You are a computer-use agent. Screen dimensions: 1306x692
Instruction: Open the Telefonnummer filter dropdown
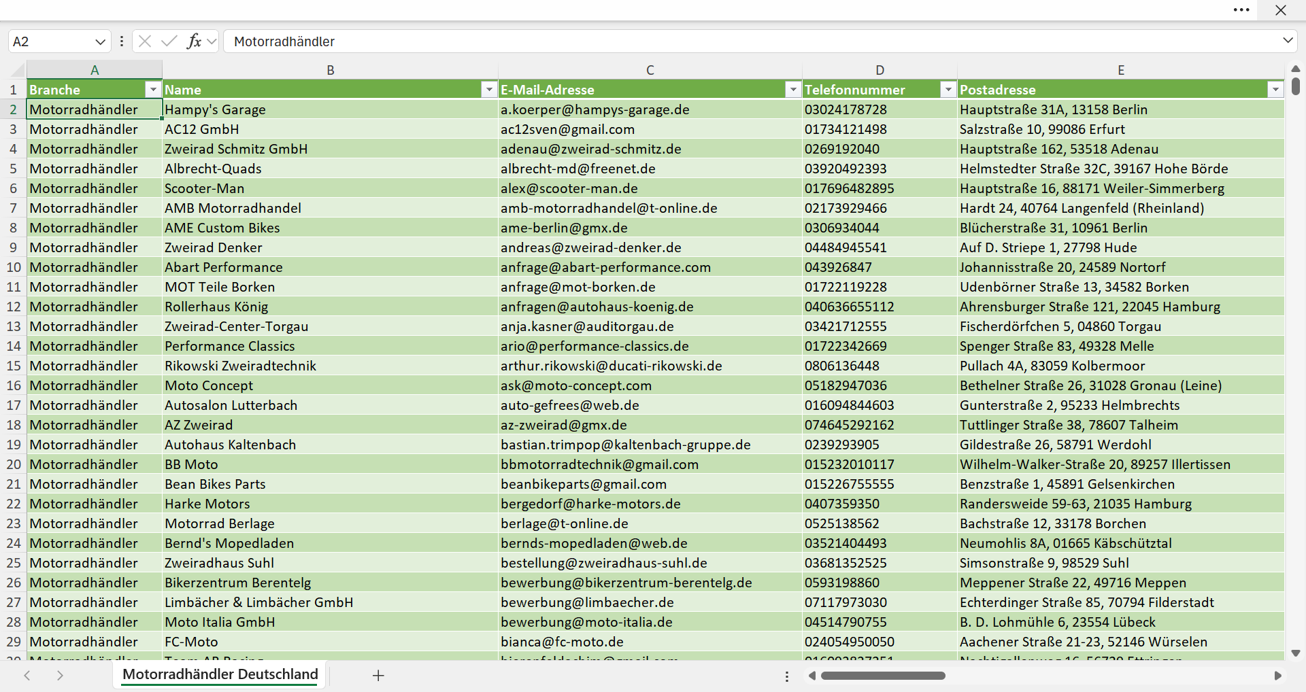point(948,90)
